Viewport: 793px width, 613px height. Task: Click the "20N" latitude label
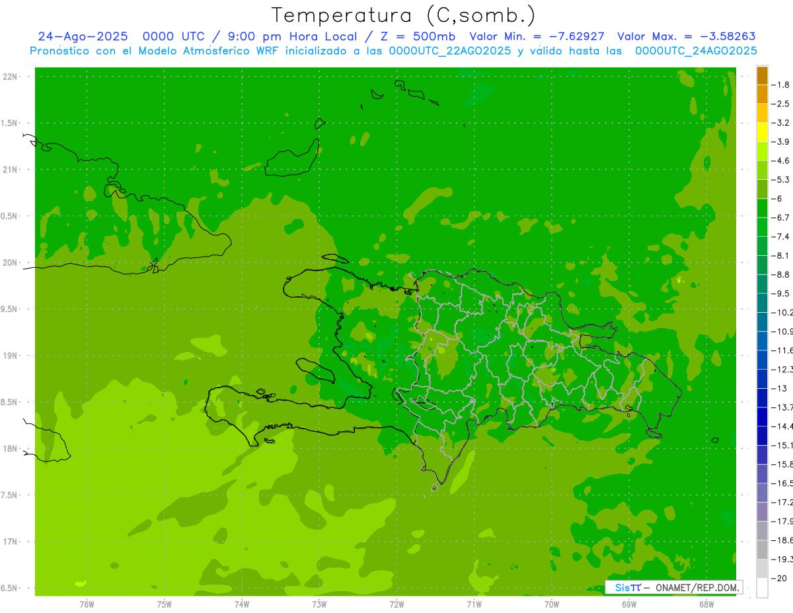(x=11, y=263)
